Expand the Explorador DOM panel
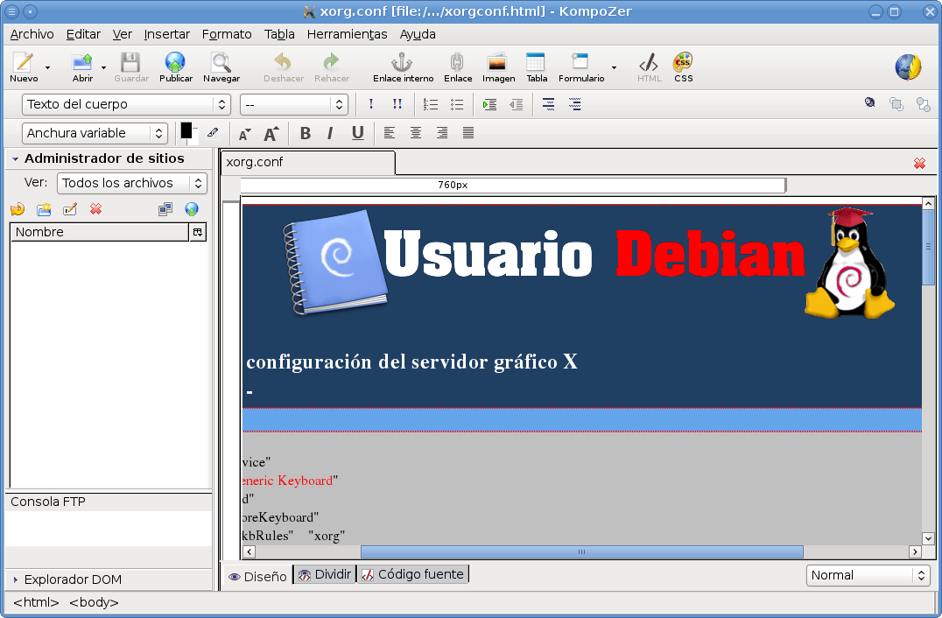This screenshot has width=942, height=618. 15,580
